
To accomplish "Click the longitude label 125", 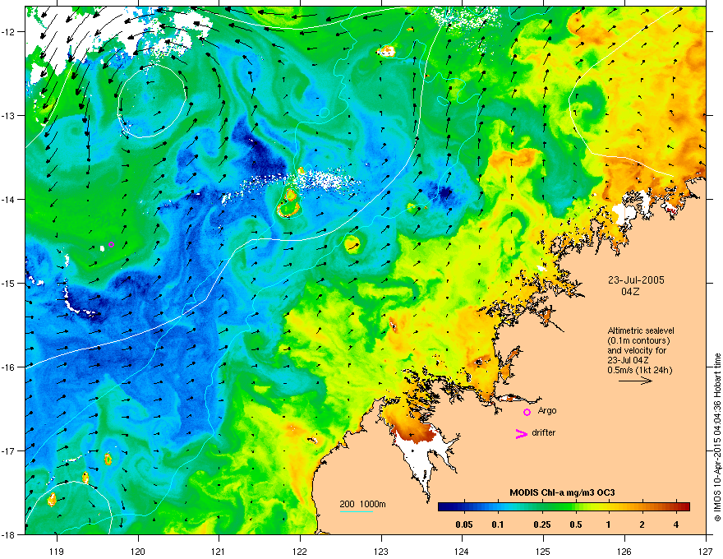I will [x=543, y=551].
